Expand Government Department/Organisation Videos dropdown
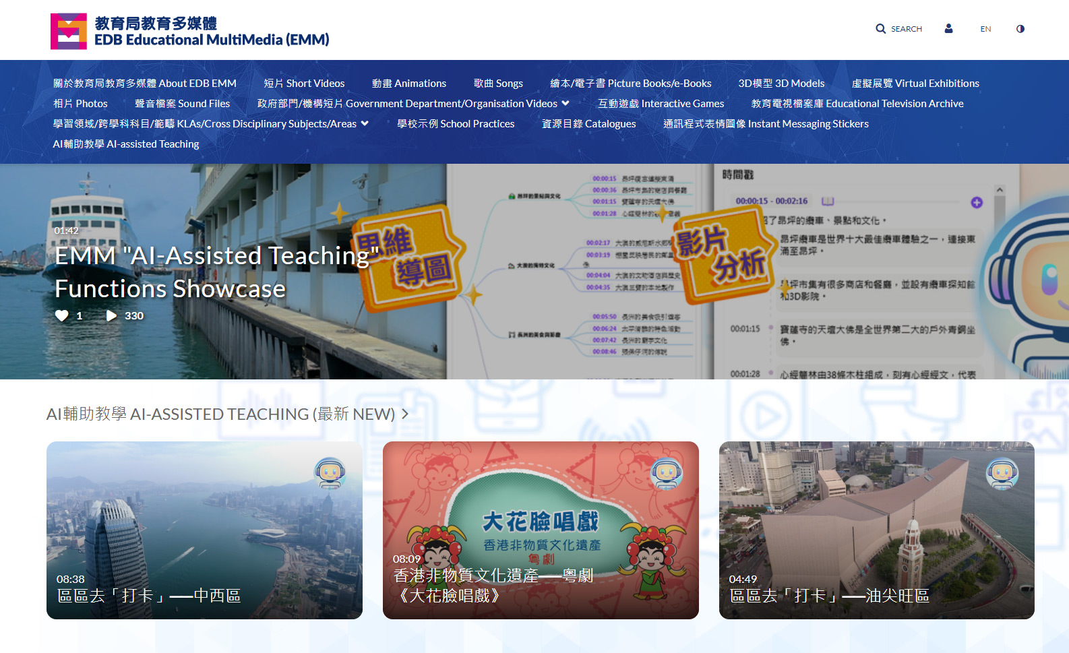This screenshot has width=1069, height=653. (x=565, y=103)
